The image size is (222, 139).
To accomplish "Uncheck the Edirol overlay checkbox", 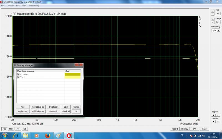I will click(18, 77).
